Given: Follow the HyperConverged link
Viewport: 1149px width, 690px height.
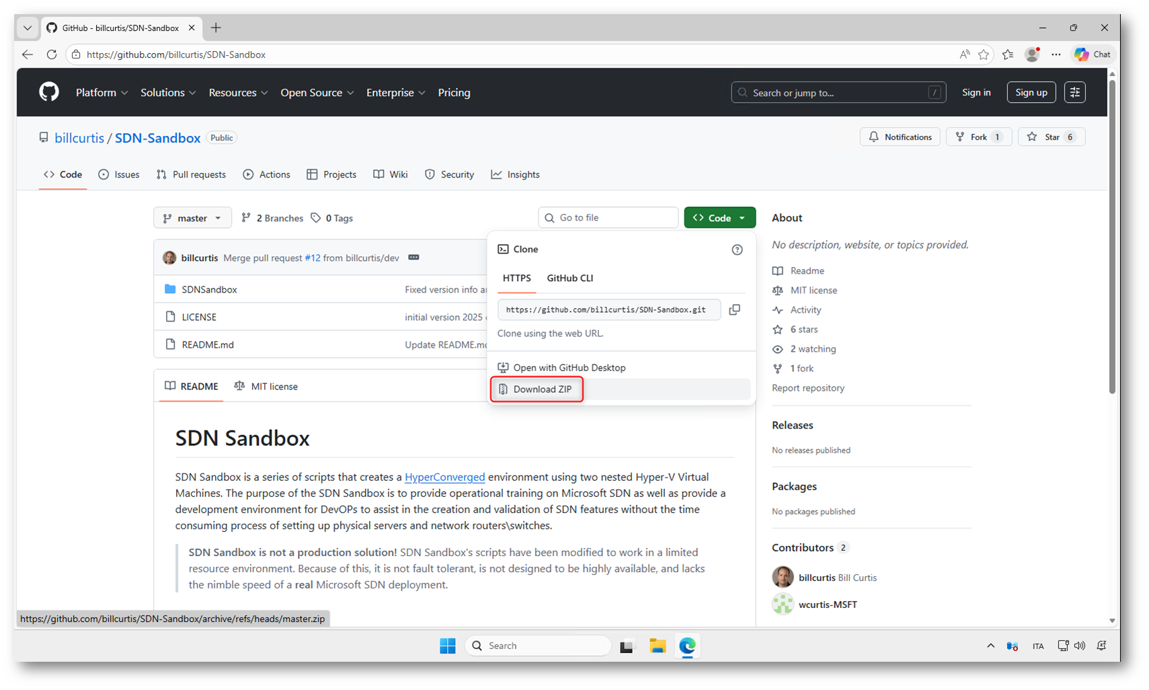Looking at the screenshot, I should [x=444, y=477].
